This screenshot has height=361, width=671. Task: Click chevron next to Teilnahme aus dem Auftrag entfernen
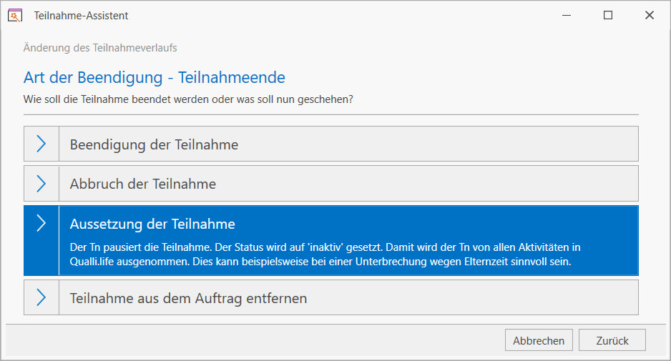click(x=41, y=297)
